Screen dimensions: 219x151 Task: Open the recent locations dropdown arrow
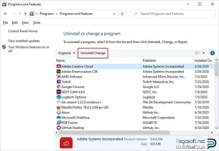pos(20,14)
